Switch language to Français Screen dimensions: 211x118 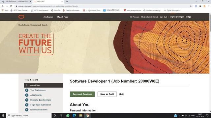(181, 17)
